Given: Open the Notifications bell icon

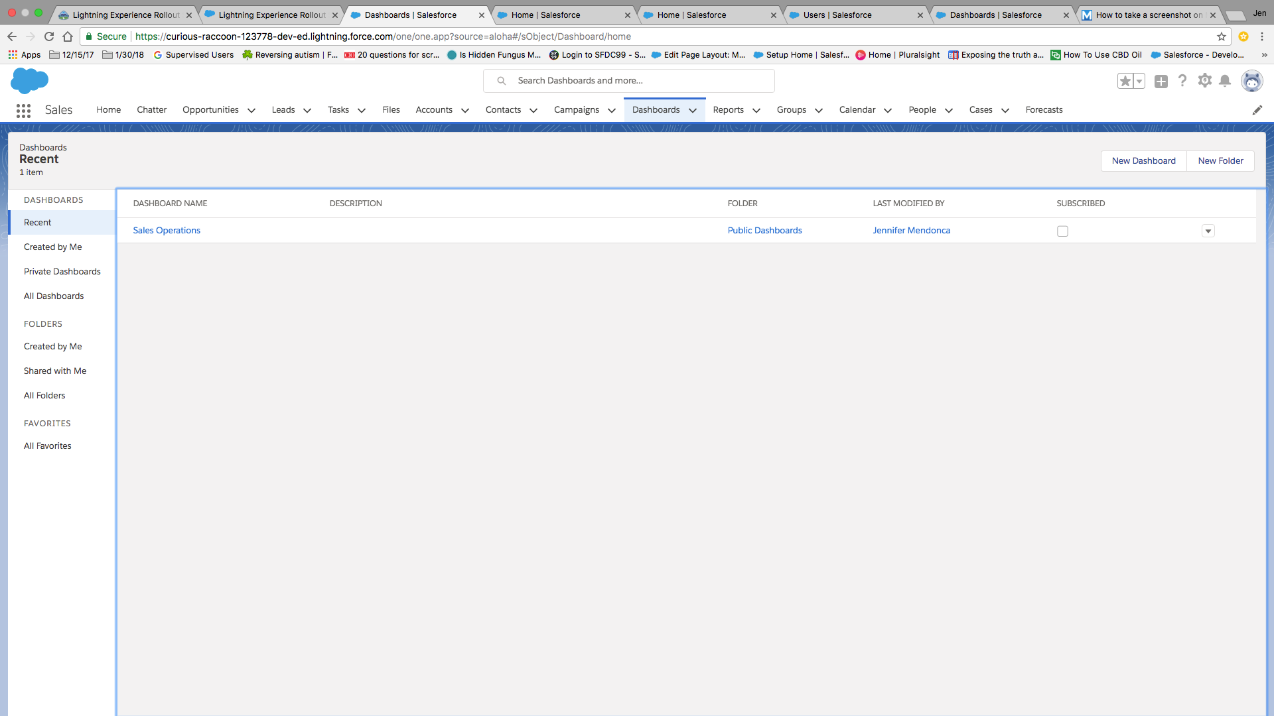Looking at the screenshot, I should tap(1225, 81).
